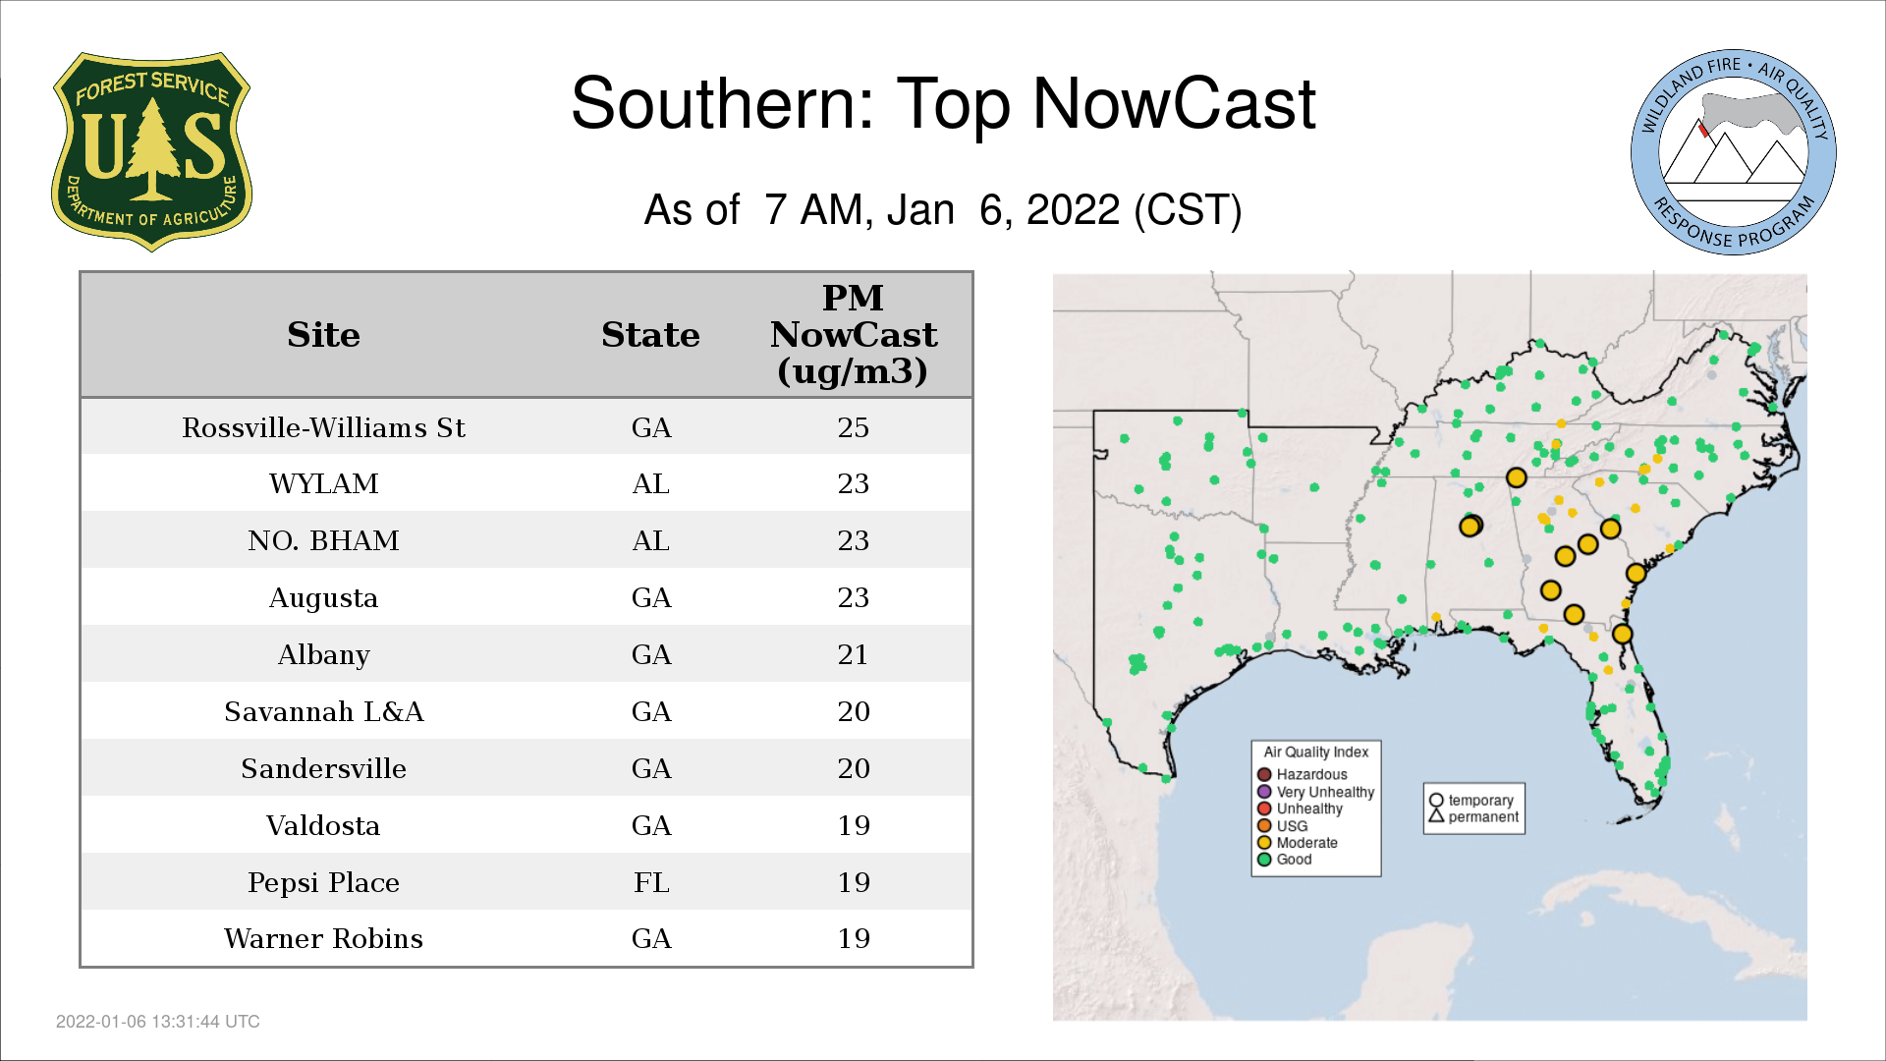This screenshot has height=1061, width=1886.
Task: Click the Unhealthy red legend circle
Action: coord(1264,810)
